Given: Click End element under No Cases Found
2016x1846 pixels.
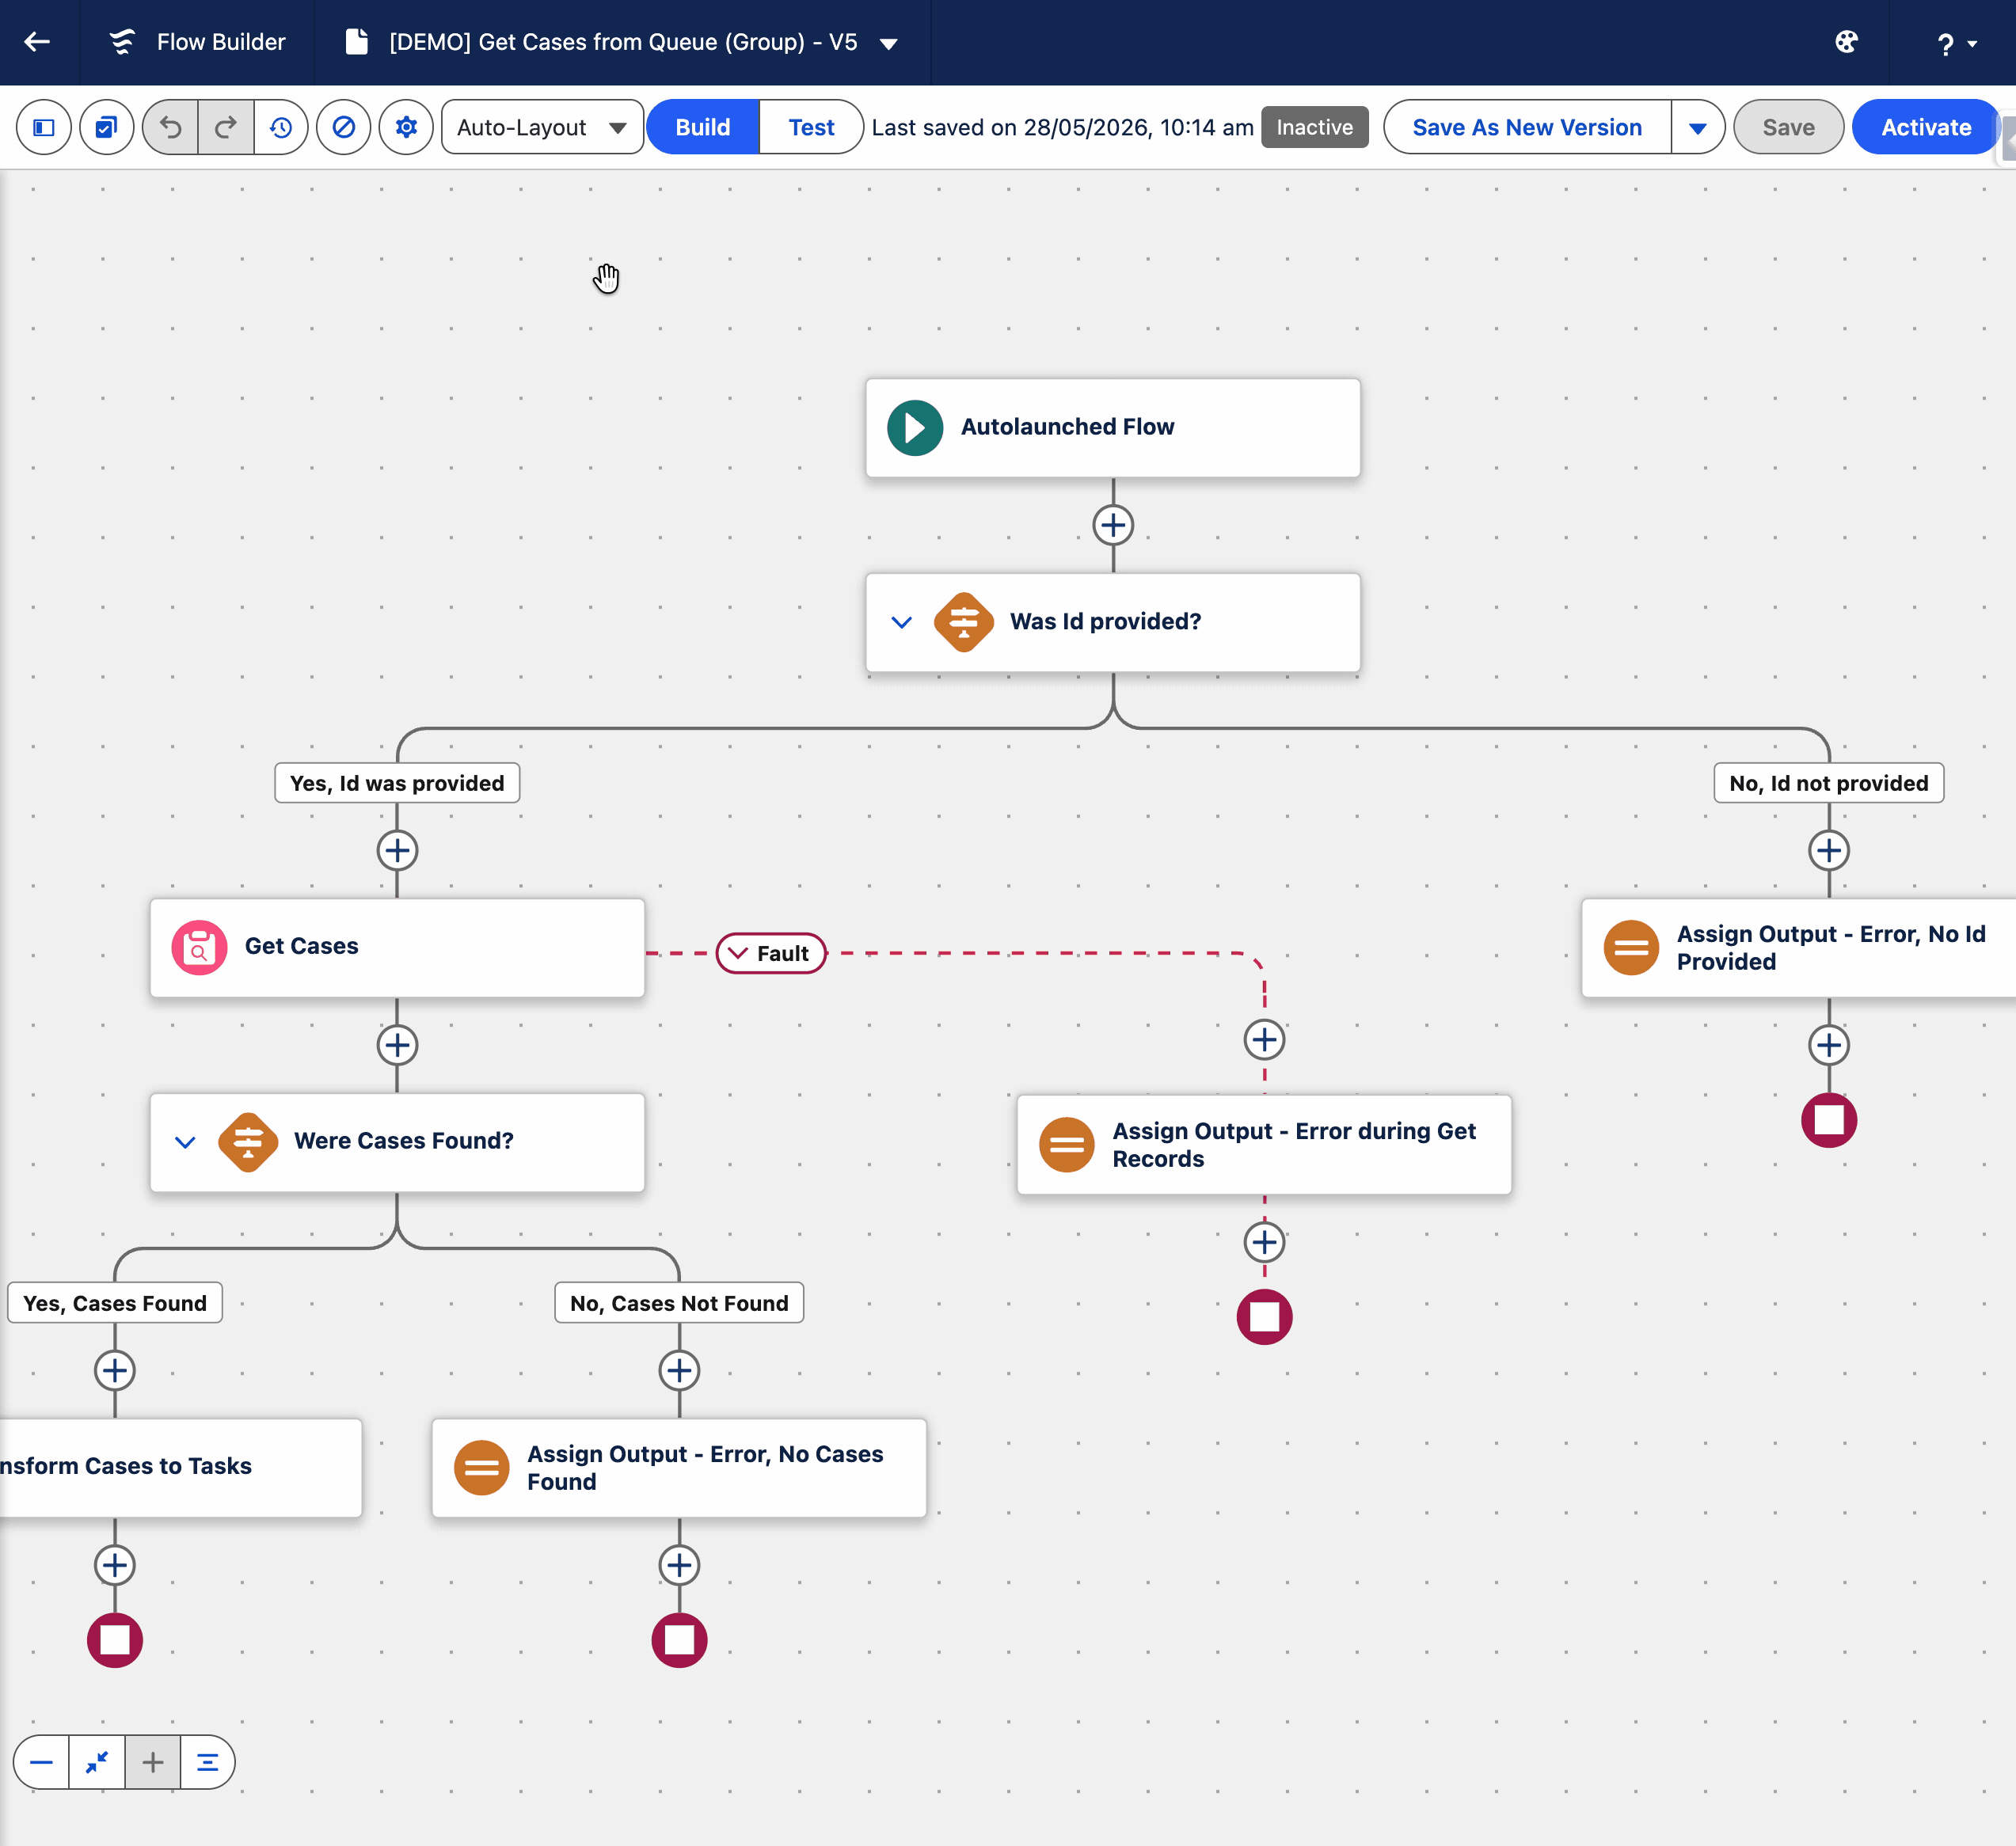Looking at the screenshot, I should [x=679, y=1639].
